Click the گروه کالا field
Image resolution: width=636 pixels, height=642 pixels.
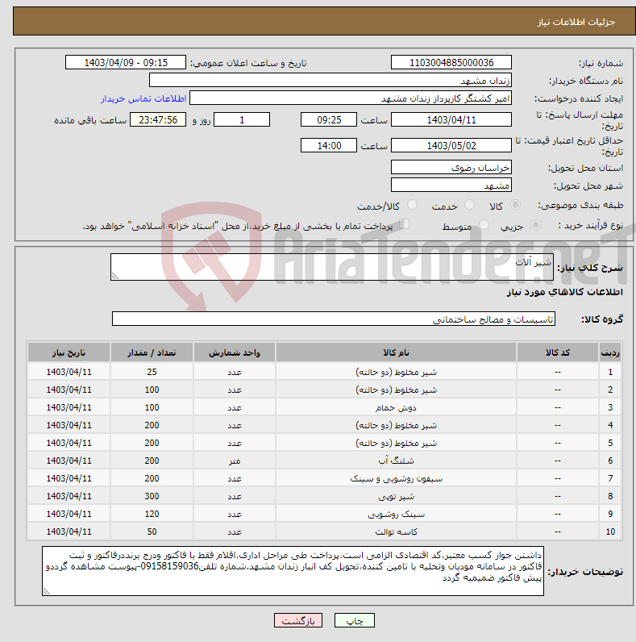[x=334, y=319]
